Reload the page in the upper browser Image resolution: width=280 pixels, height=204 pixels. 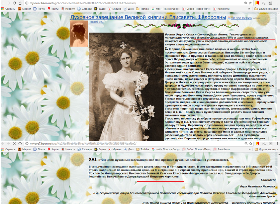pyautogui.click(x=14, y=3)
